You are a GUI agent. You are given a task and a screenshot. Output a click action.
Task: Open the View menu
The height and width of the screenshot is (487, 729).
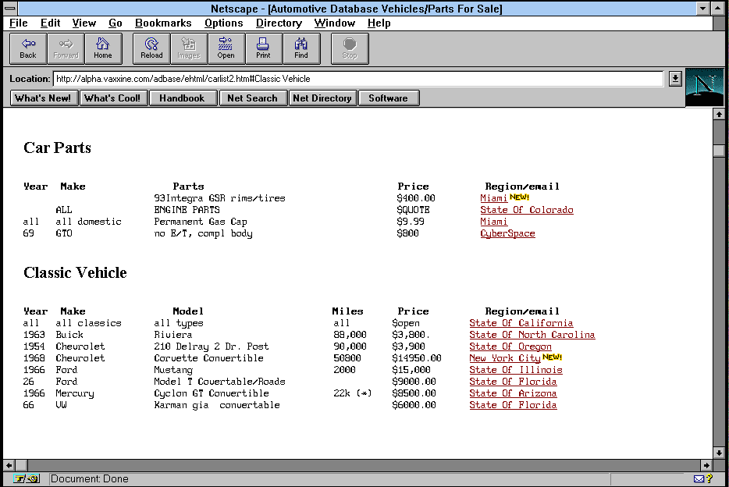84,23
